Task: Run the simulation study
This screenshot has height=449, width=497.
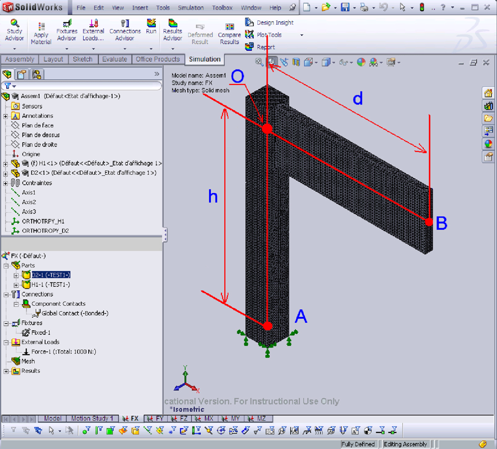Action: (151, 26)
